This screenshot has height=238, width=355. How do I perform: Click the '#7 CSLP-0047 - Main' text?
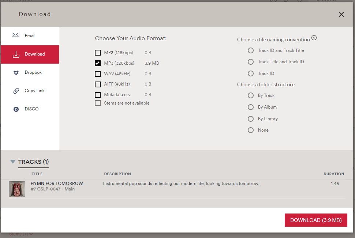53,189
